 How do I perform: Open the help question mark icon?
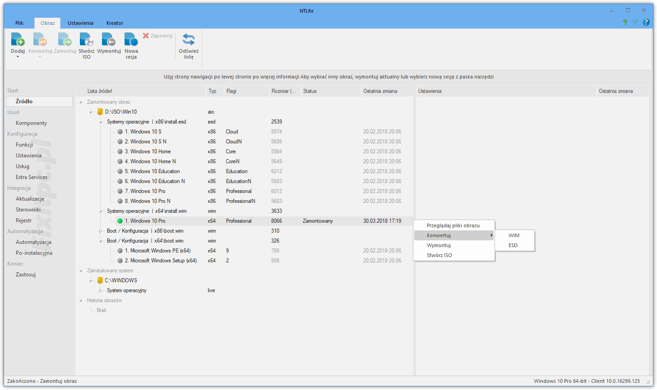(646, 22)
